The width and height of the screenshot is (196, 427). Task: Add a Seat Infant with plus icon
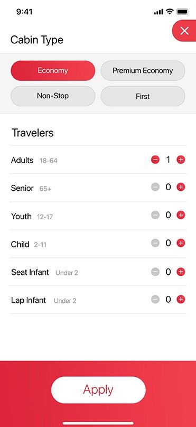(181, 272)
